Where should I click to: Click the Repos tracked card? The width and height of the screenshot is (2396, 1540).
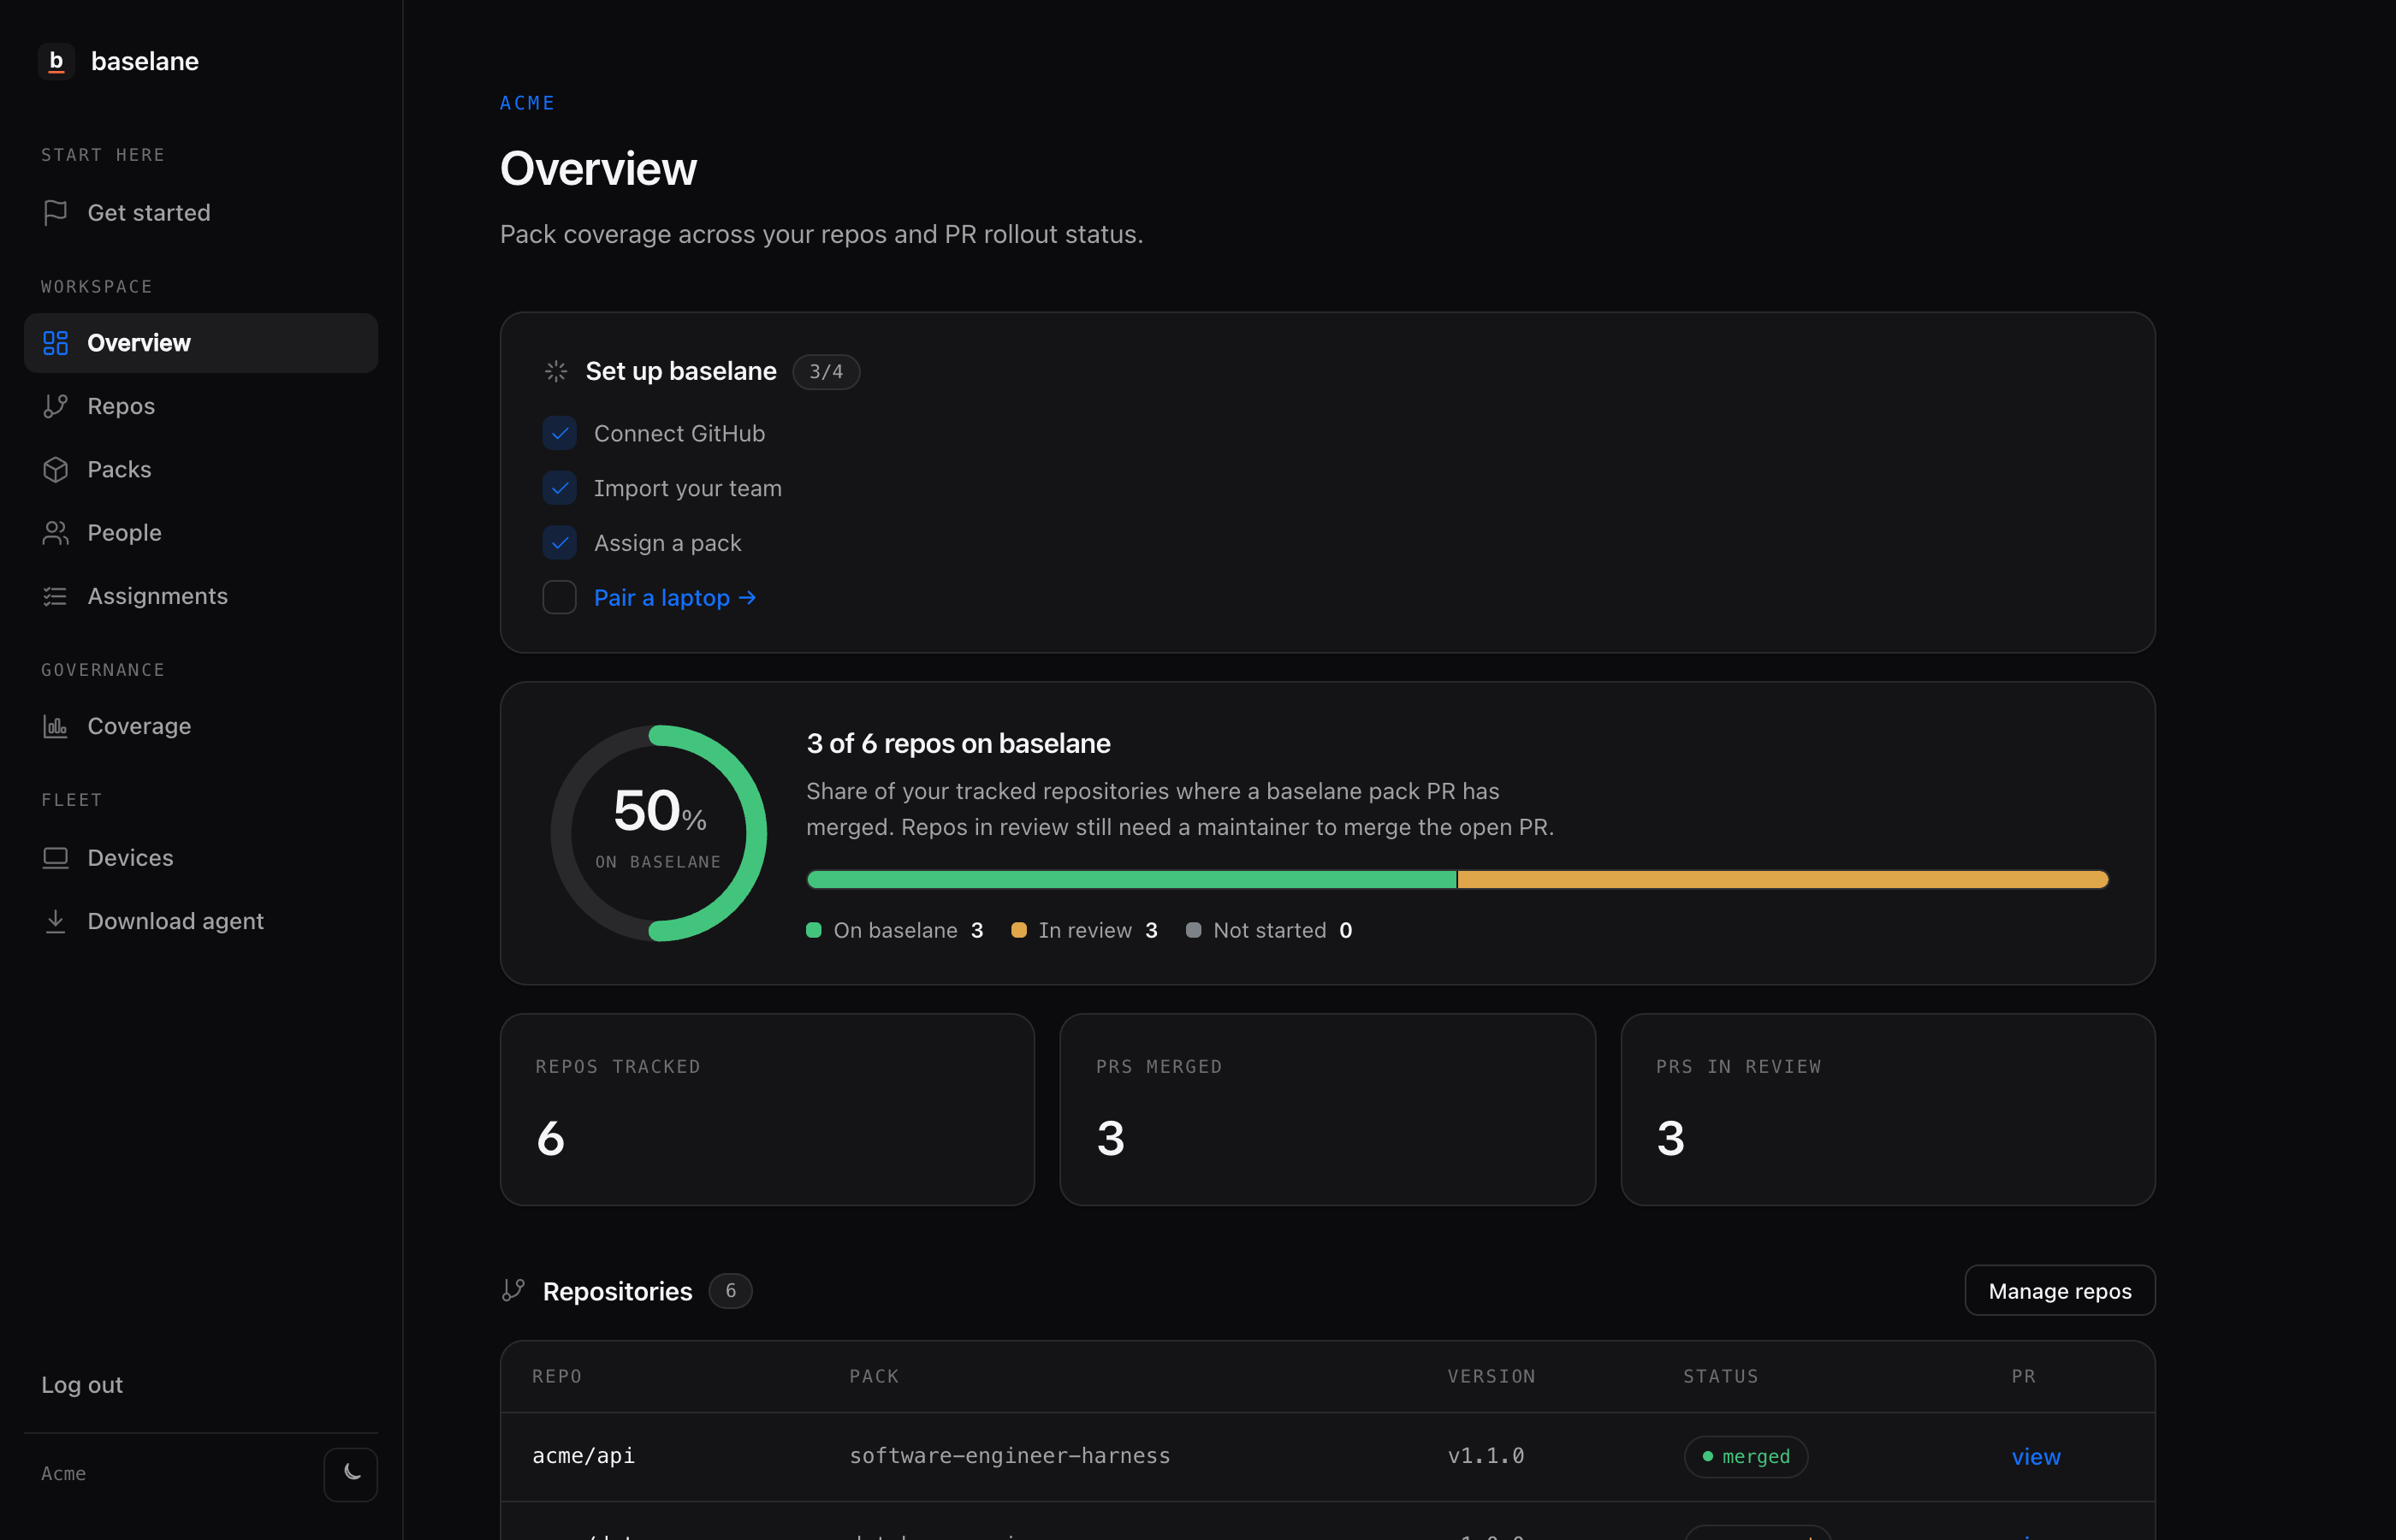[767, 1110]
